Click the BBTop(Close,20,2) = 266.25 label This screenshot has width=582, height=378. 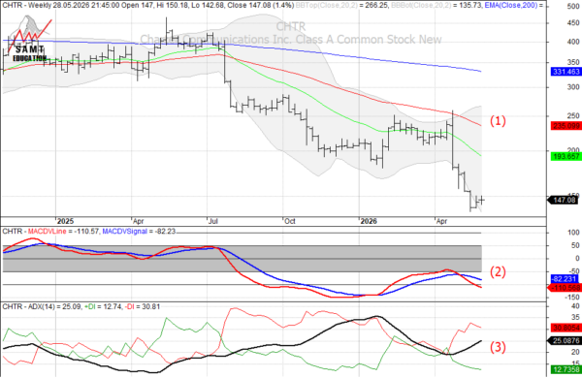[341, 6]
